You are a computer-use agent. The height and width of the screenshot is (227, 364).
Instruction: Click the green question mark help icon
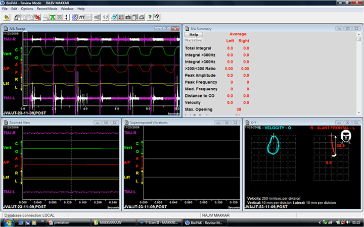[x=150, y=18]
